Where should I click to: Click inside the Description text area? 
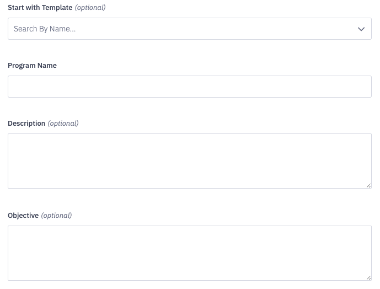pyautogui.click(x=190, y=161)
